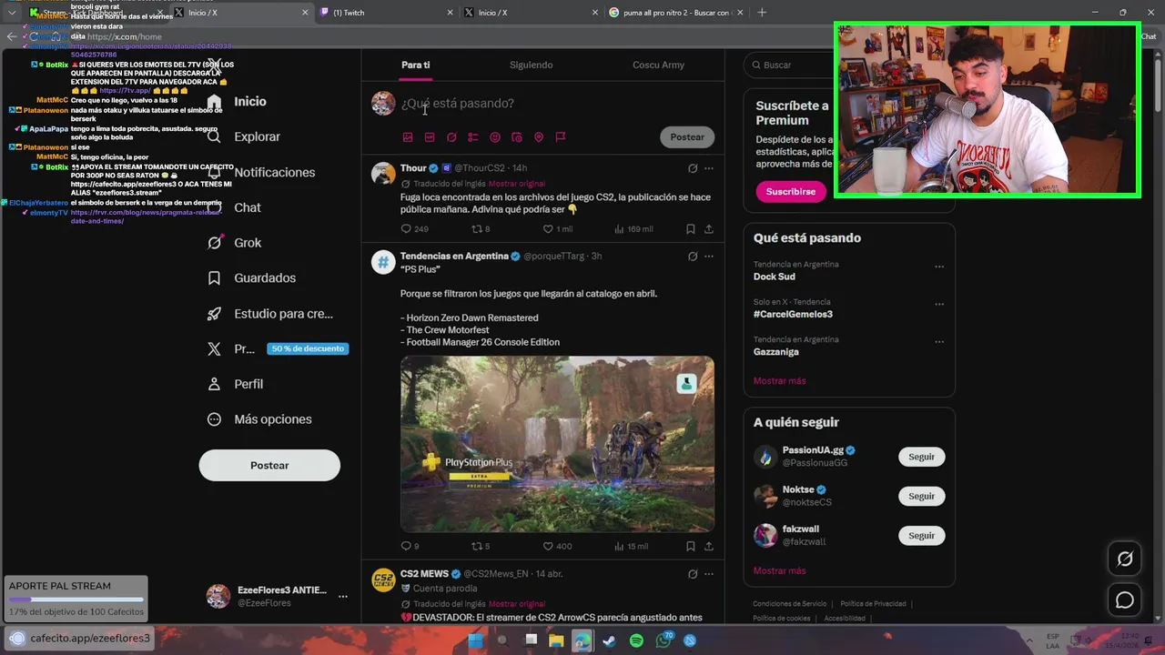Open Estudio para creadores
The image size is (1165, 655).
click(x=270, y=313)
